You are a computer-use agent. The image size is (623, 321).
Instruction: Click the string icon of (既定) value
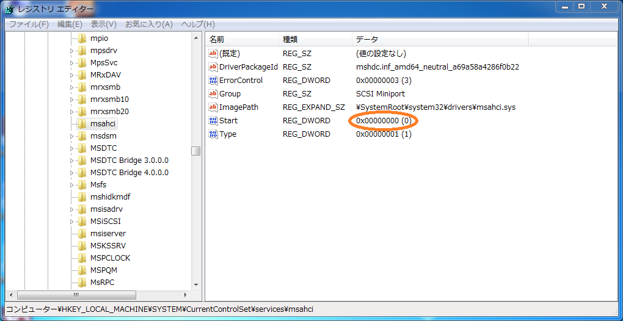[x=213, y=53]
